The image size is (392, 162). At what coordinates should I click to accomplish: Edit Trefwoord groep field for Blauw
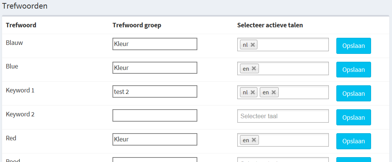tap(155, 44)
